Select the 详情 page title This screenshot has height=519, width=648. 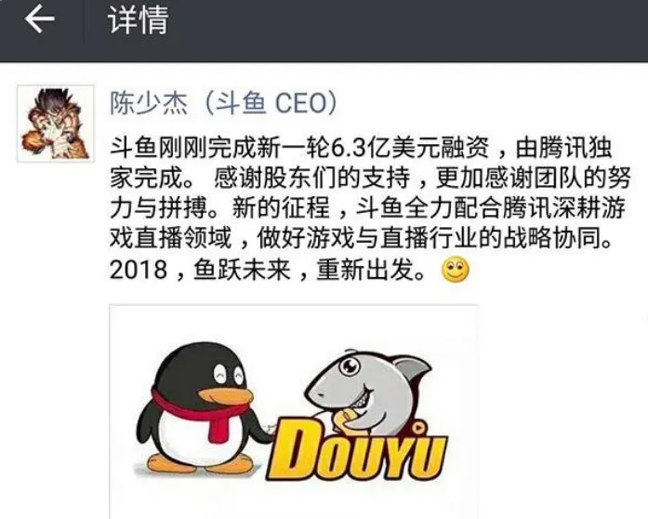tap(138, 20)
